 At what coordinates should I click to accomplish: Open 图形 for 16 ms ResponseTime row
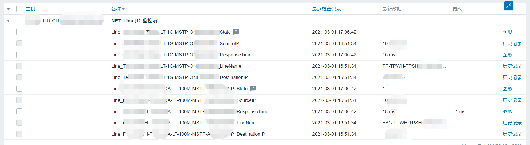[x=507, y=55]
